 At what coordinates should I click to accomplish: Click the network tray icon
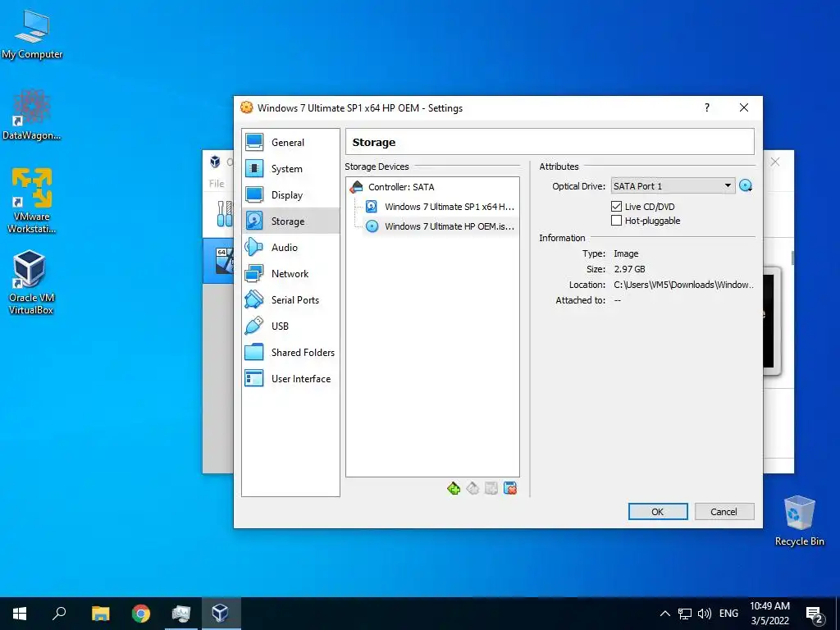tap(685, 614)
